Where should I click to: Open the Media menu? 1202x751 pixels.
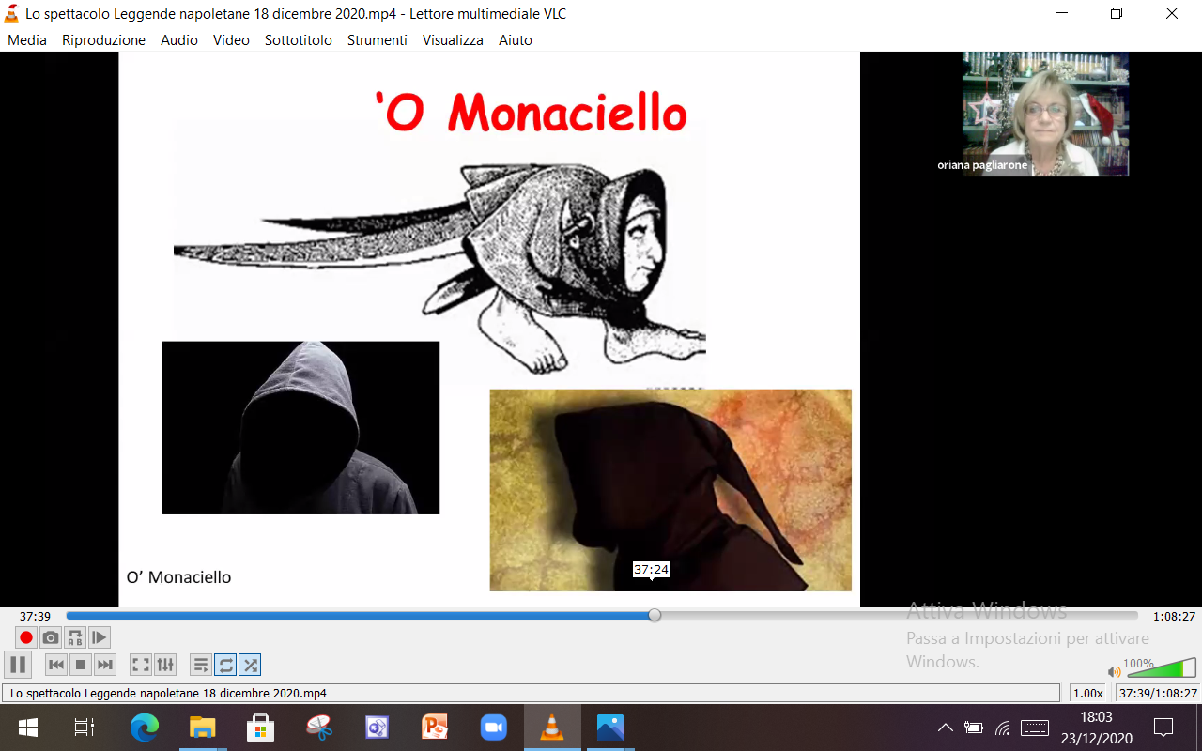click(27, 40)
